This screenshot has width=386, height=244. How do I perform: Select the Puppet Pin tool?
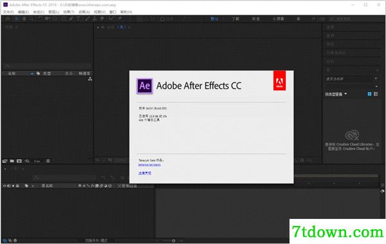click(x=120, y=19)
